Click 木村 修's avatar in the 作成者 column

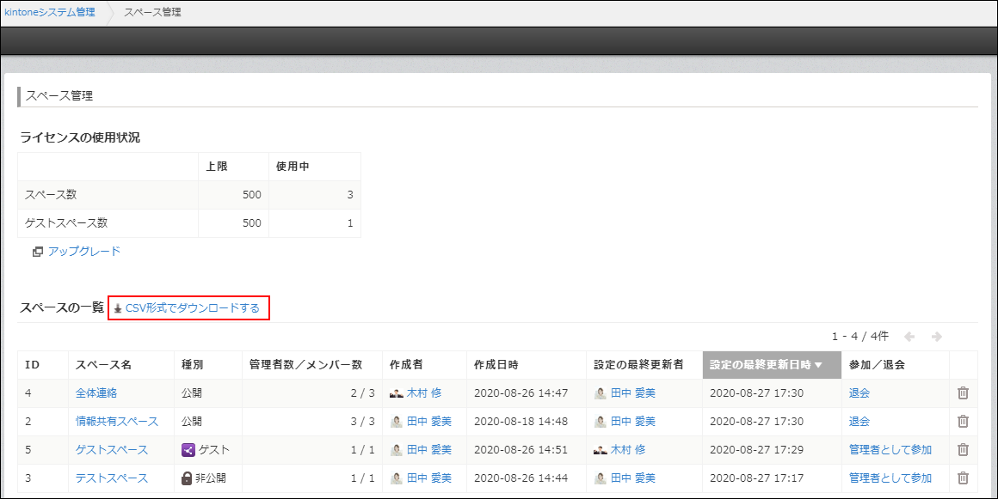click(397, 393)
